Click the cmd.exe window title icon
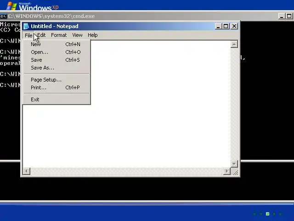Image resolution: width=294 pixels, height=221 pixels. [x=3, y=17]
